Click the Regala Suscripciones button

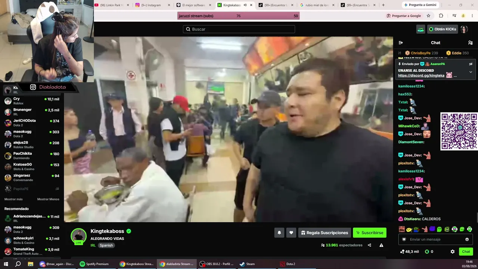(x=325, y=233)
